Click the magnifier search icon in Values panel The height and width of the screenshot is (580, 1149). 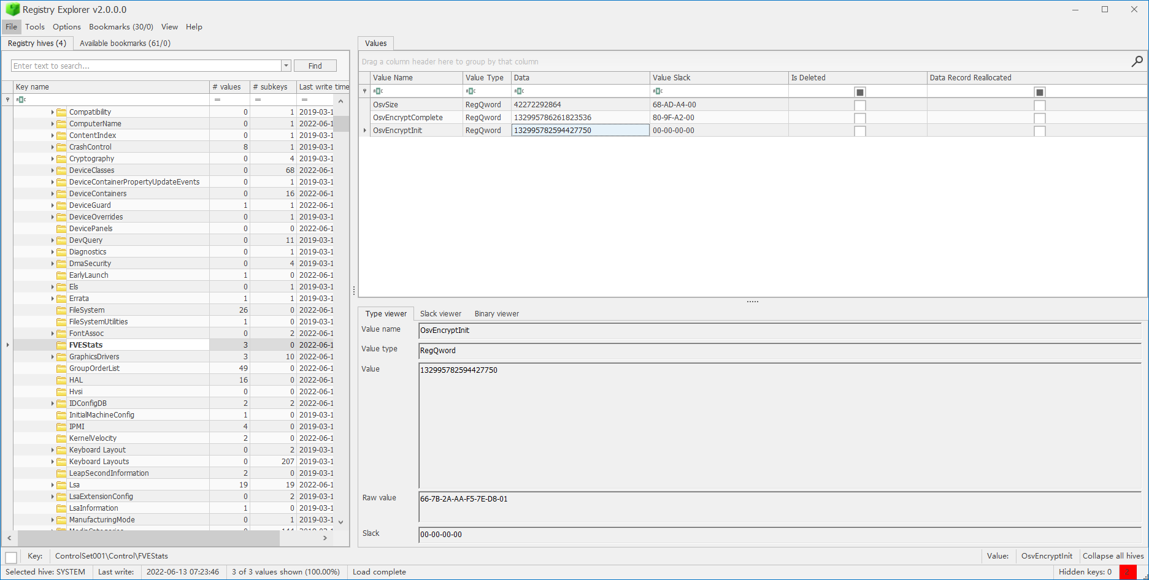(x=1137, y=61)
